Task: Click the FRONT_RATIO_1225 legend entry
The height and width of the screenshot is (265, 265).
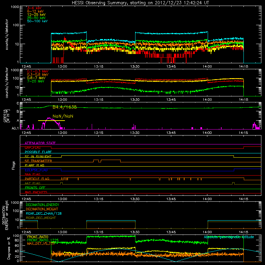Action: pos(43,240)
